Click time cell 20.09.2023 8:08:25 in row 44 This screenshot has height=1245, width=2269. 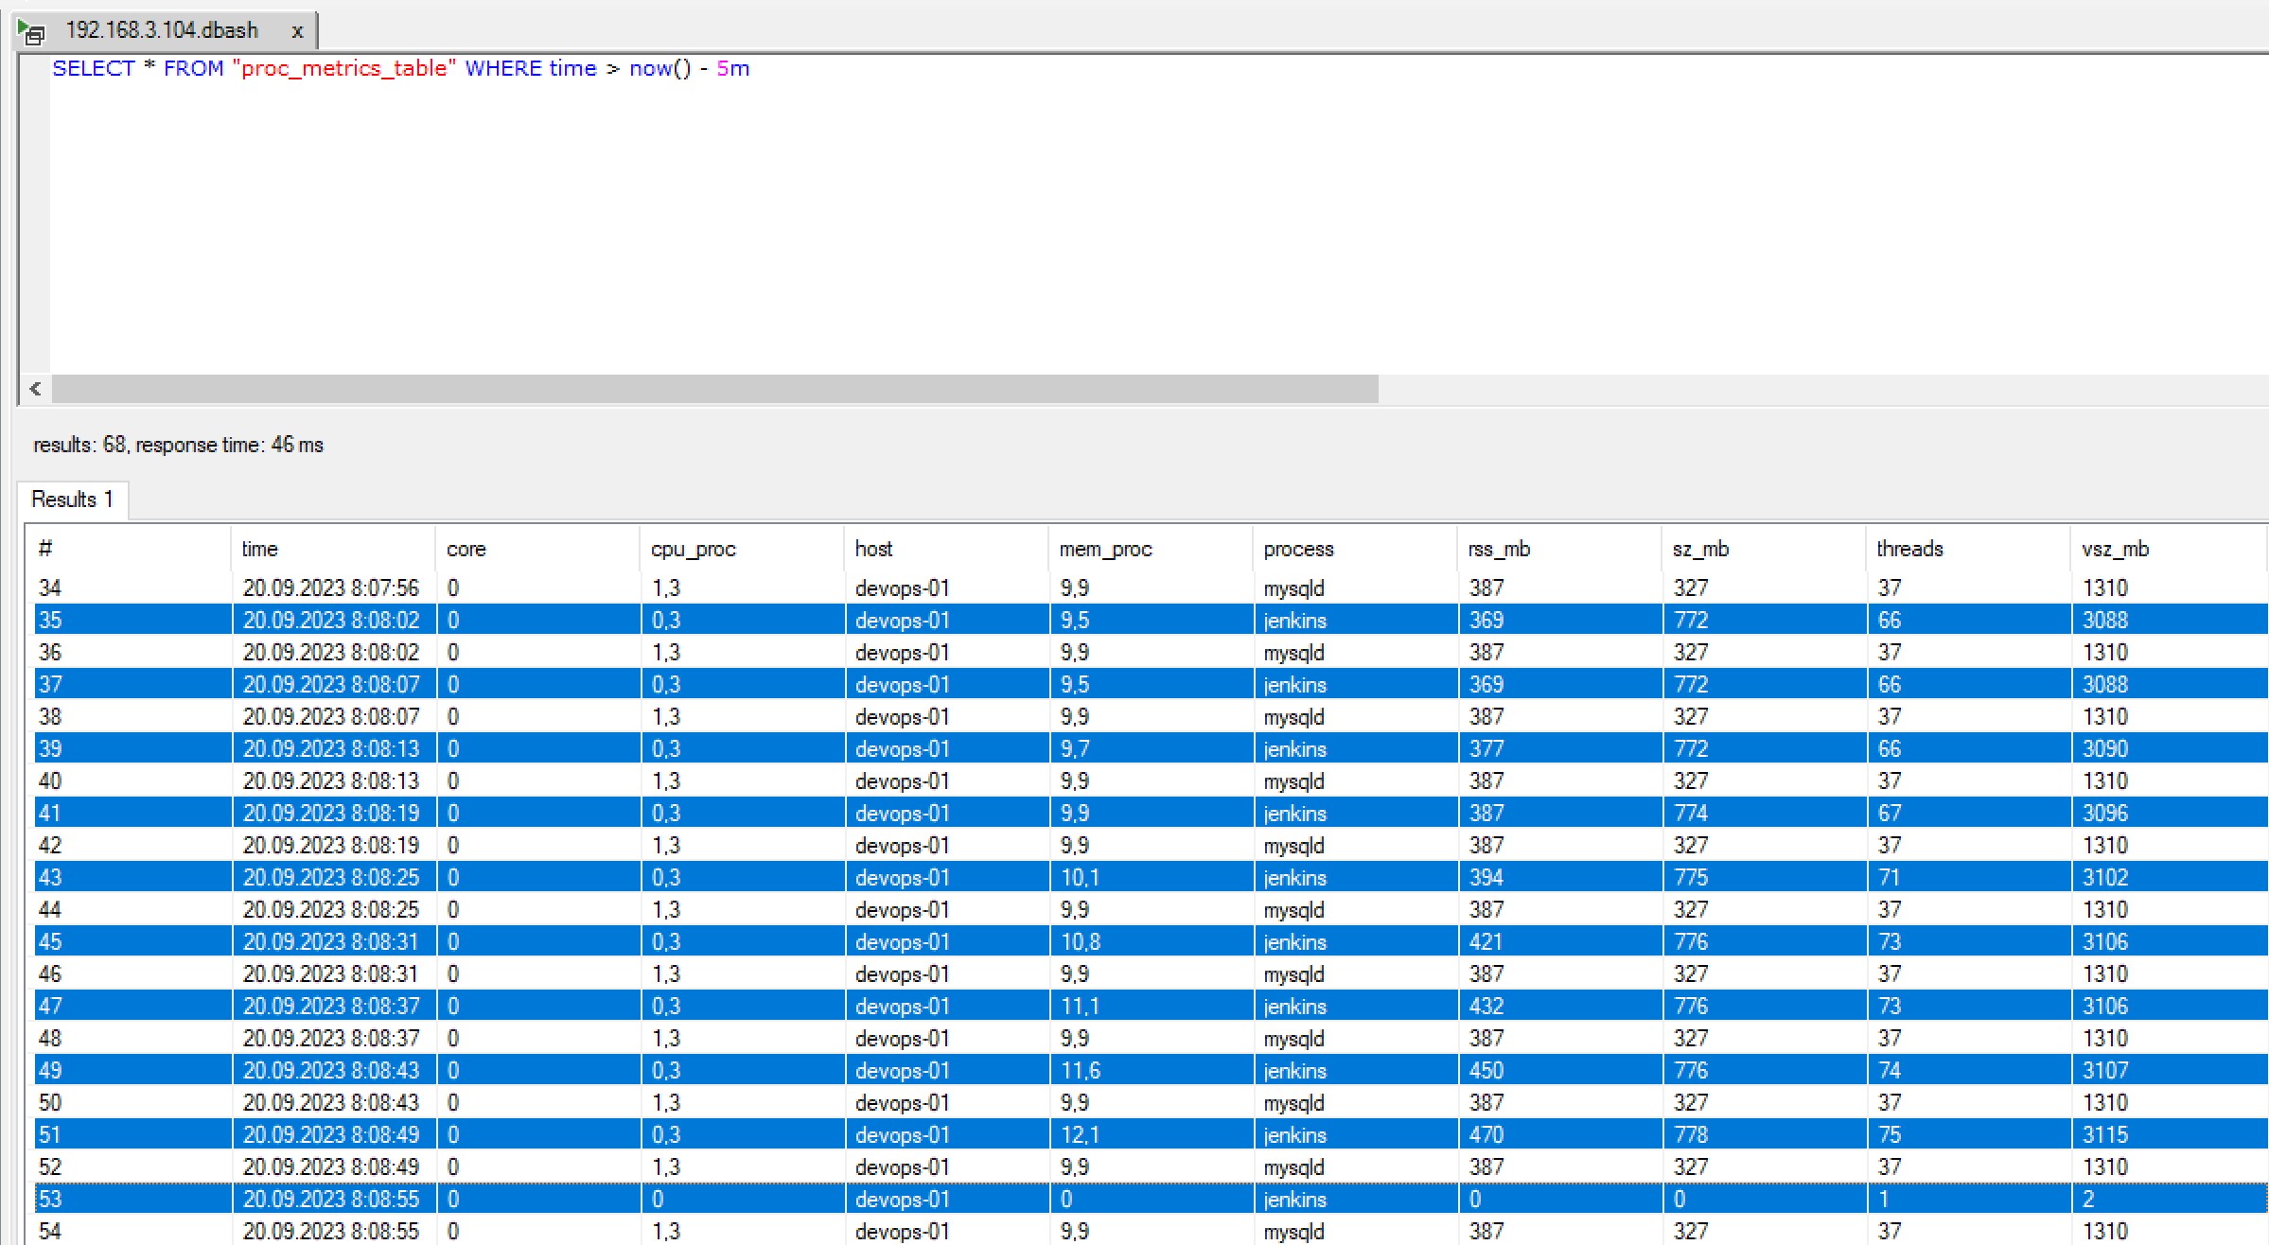pos(330,909)
